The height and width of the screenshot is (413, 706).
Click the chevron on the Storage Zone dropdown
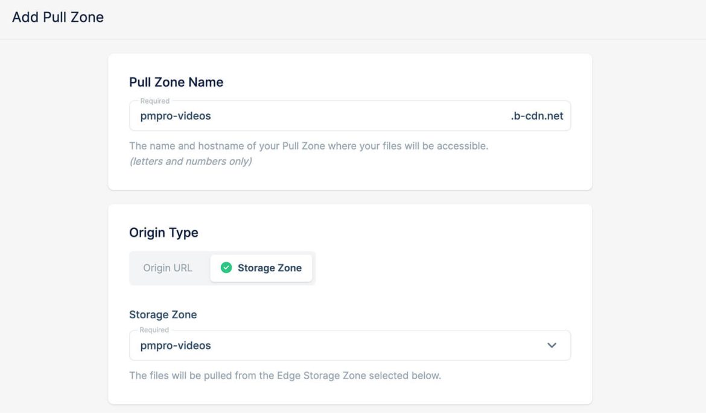[551, 345]
